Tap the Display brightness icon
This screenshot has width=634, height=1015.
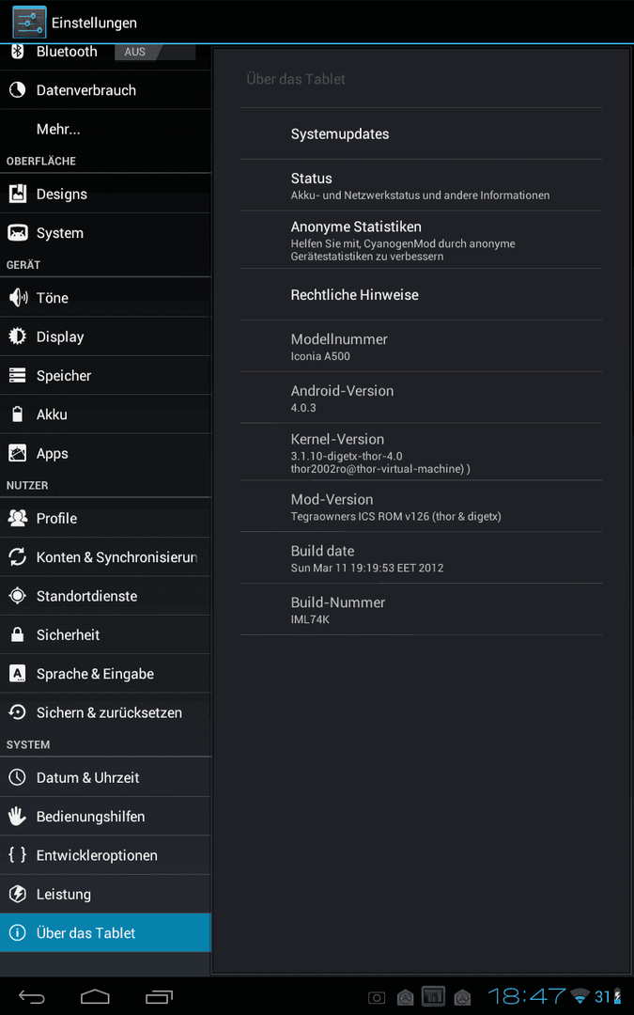18,336
